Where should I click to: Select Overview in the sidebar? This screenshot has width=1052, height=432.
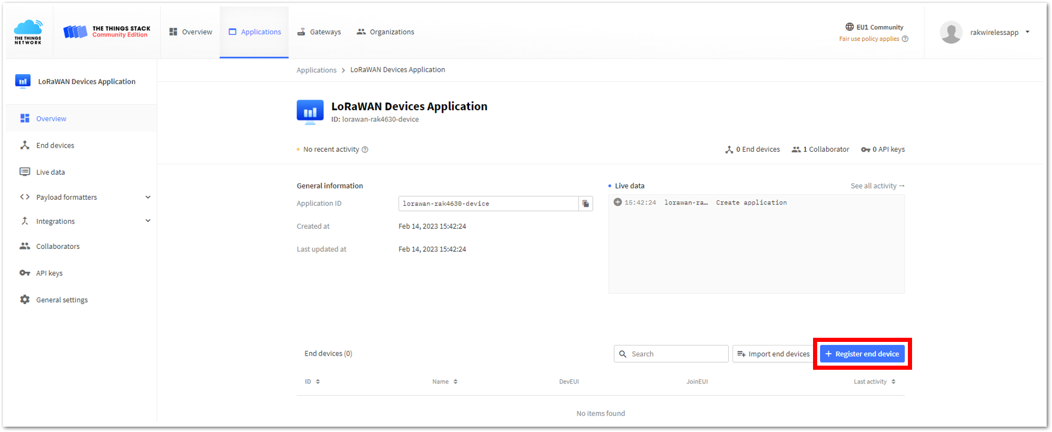81,119
